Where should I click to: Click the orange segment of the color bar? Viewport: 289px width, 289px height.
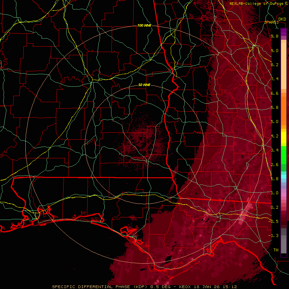(284, 111)
